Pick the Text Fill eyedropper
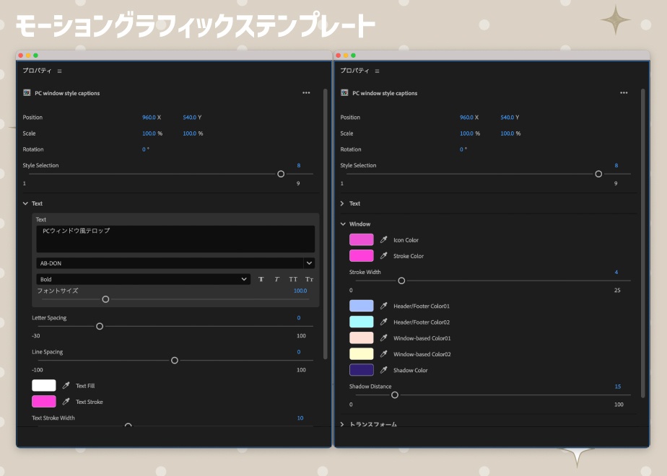This screenshot has height=476, width=667. 66,385
